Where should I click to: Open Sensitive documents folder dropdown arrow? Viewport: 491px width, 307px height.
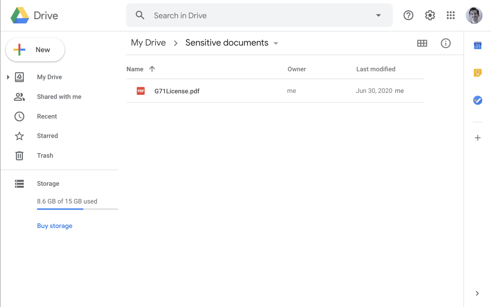276,43
